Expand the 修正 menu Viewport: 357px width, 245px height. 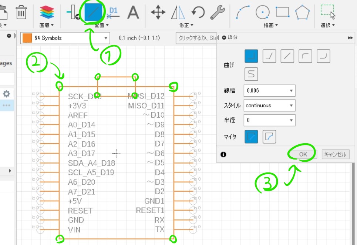[x=186, y=25]
